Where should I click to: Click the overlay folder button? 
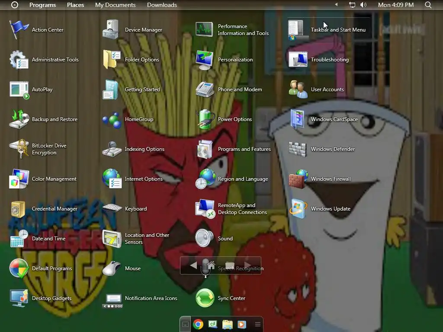point(230,265)
